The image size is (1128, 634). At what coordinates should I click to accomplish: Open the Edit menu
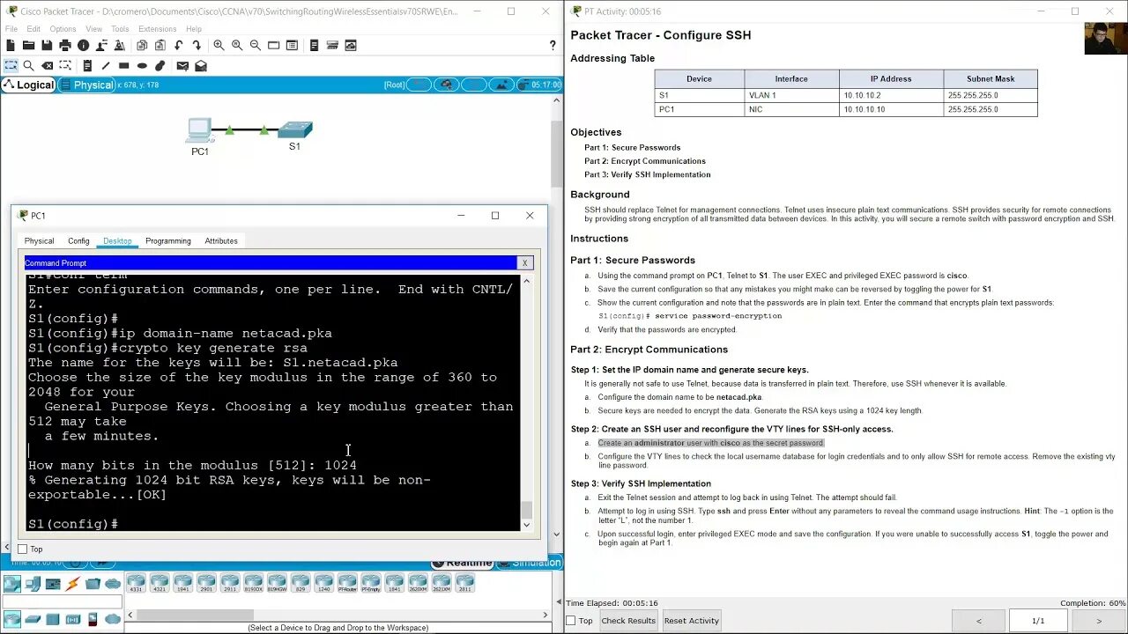[33, 29]
